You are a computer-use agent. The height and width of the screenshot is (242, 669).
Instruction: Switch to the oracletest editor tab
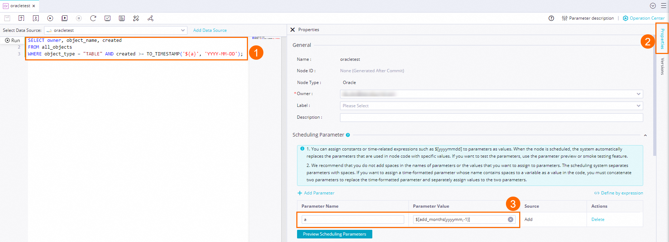20,6
